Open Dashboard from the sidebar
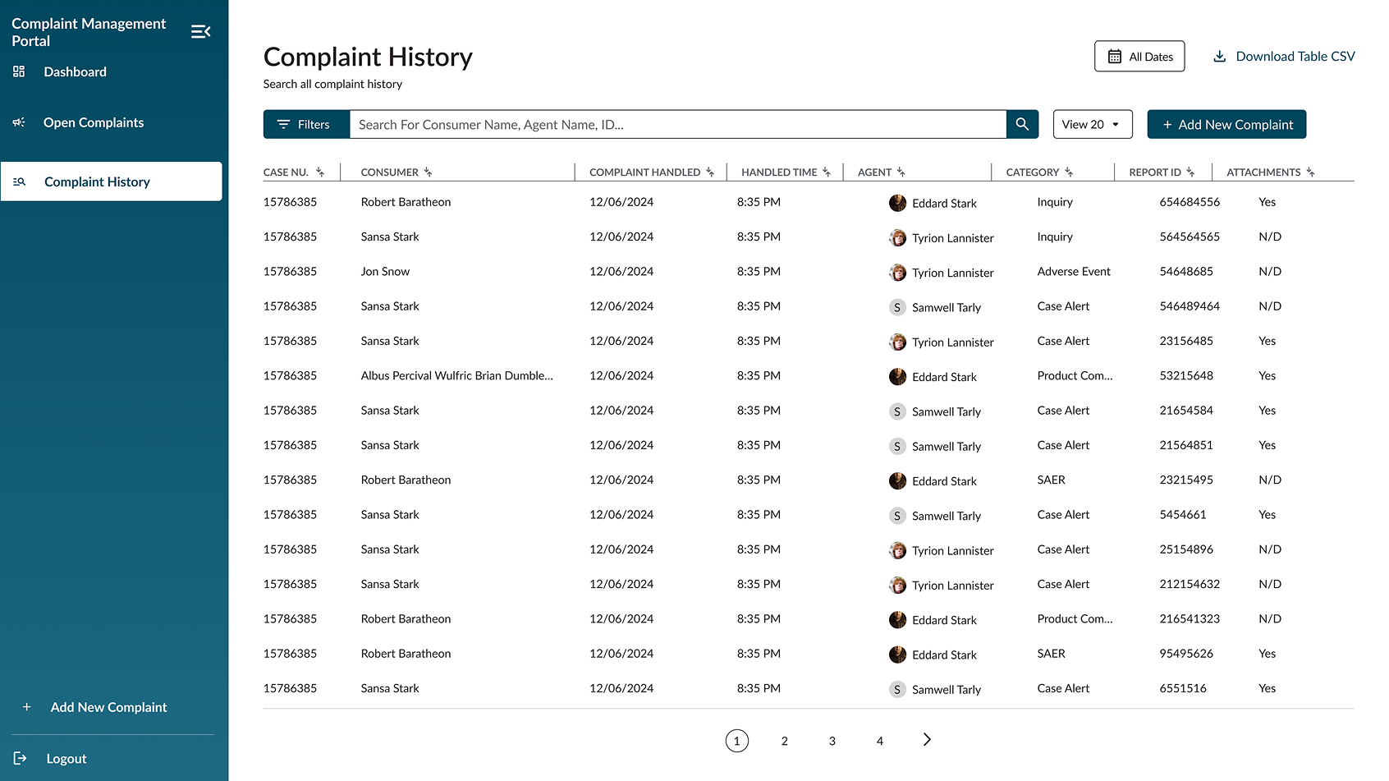This screenshot has height=781, width=1389. (75, 72)
